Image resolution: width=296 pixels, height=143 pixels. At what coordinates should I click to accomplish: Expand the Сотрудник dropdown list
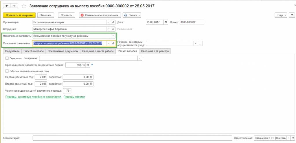(x=109, y=29)
